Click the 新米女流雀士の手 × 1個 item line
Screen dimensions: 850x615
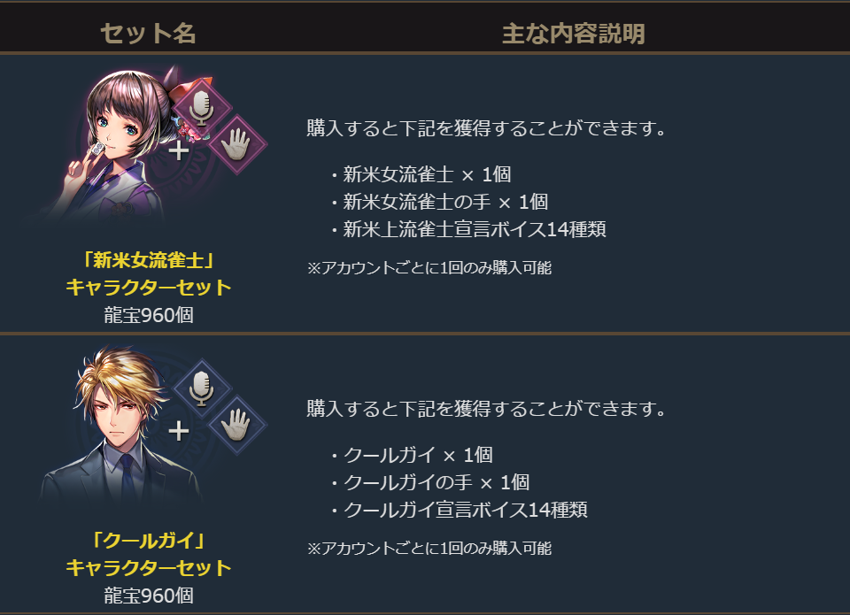(x=438, y=202)
